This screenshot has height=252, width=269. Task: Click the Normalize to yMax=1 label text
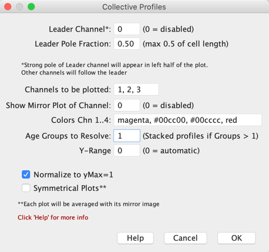pyautogui.click(x=73, y=174)
